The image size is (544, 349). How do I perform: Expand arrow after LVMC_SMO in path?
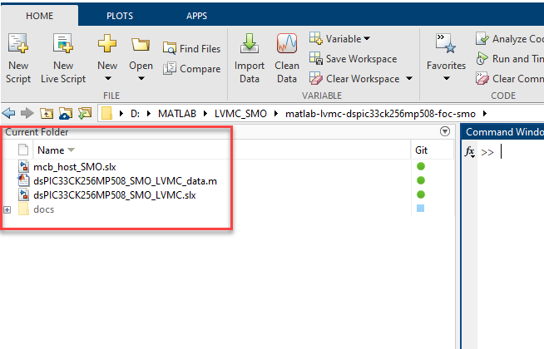pos(276,114)
